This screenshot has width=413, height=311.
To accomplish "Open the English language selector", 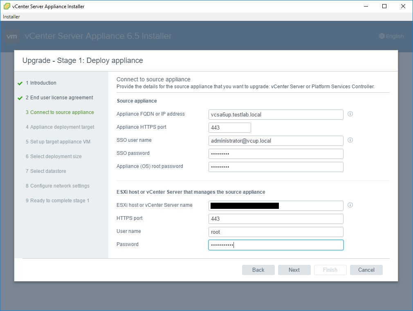I will (x=391, y=36).
